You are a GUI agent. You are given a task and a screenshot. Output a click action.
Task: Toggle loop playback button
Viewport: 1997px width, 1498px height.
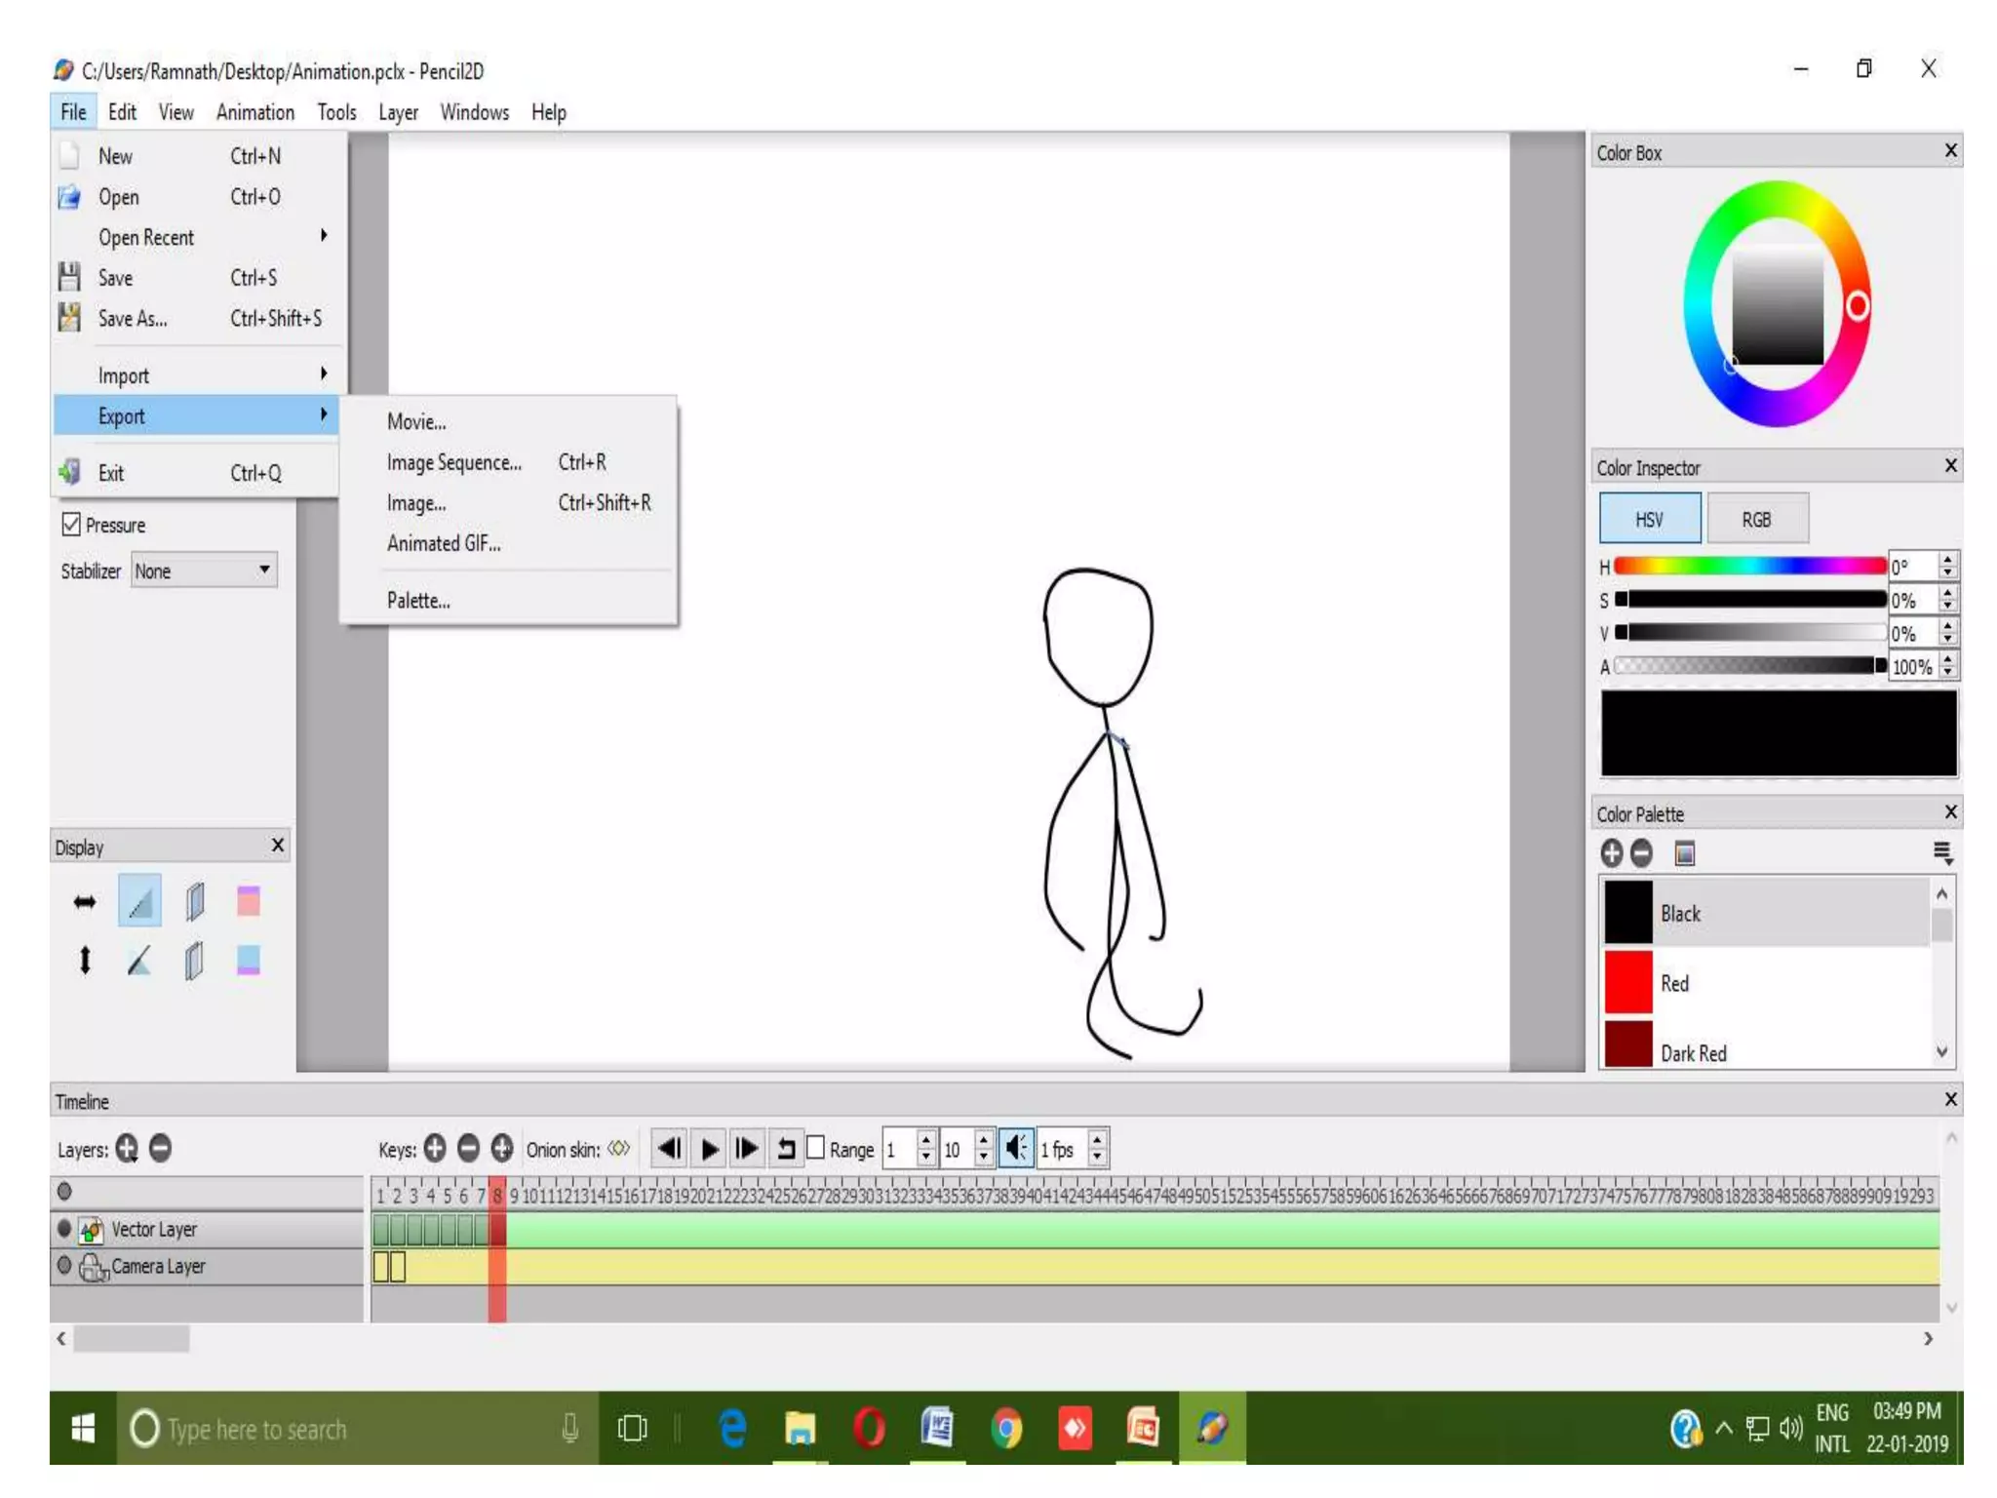pos(786,1149)
